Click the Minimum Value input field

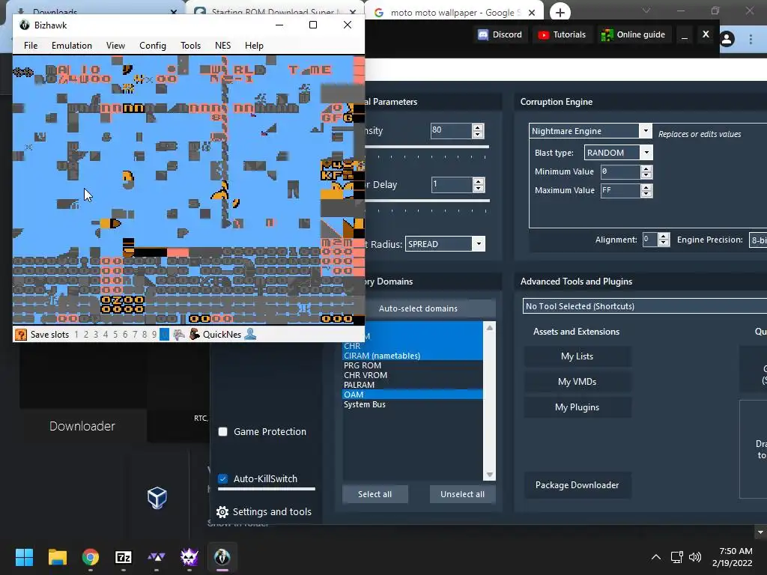coord(620,171)
